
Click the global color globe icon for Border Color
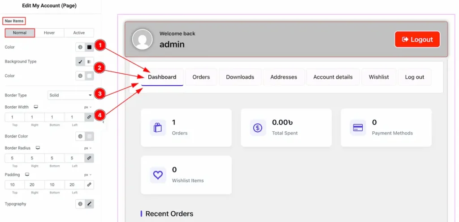pos(80,136)
